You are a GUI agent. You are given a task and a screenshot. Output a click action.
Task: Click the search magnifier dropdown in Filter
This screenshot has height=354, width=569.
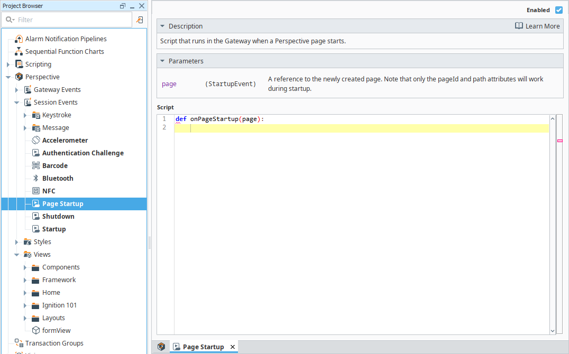click(10, 20)
